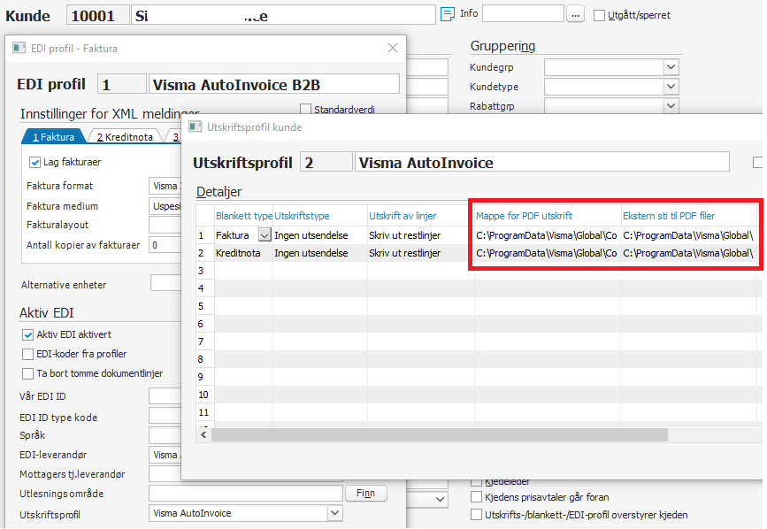Toggle the Standardverdi checkbox

305,109
